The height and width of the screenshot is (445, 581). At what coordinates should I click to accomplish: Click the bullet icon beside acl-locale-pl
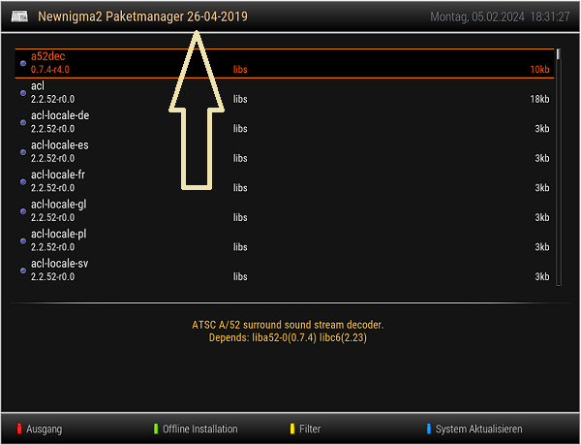point(22,241)
